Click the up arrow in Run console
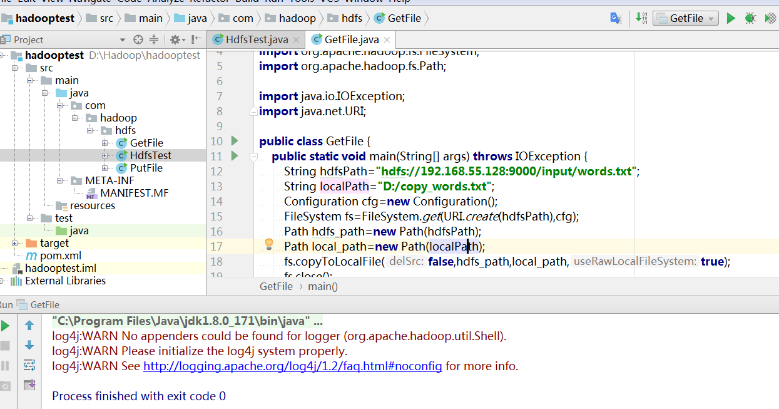 pyautogui.click(x=29, y=325)
